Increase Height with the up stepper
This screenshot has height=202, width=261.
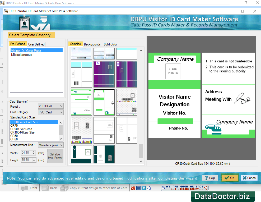34,159
